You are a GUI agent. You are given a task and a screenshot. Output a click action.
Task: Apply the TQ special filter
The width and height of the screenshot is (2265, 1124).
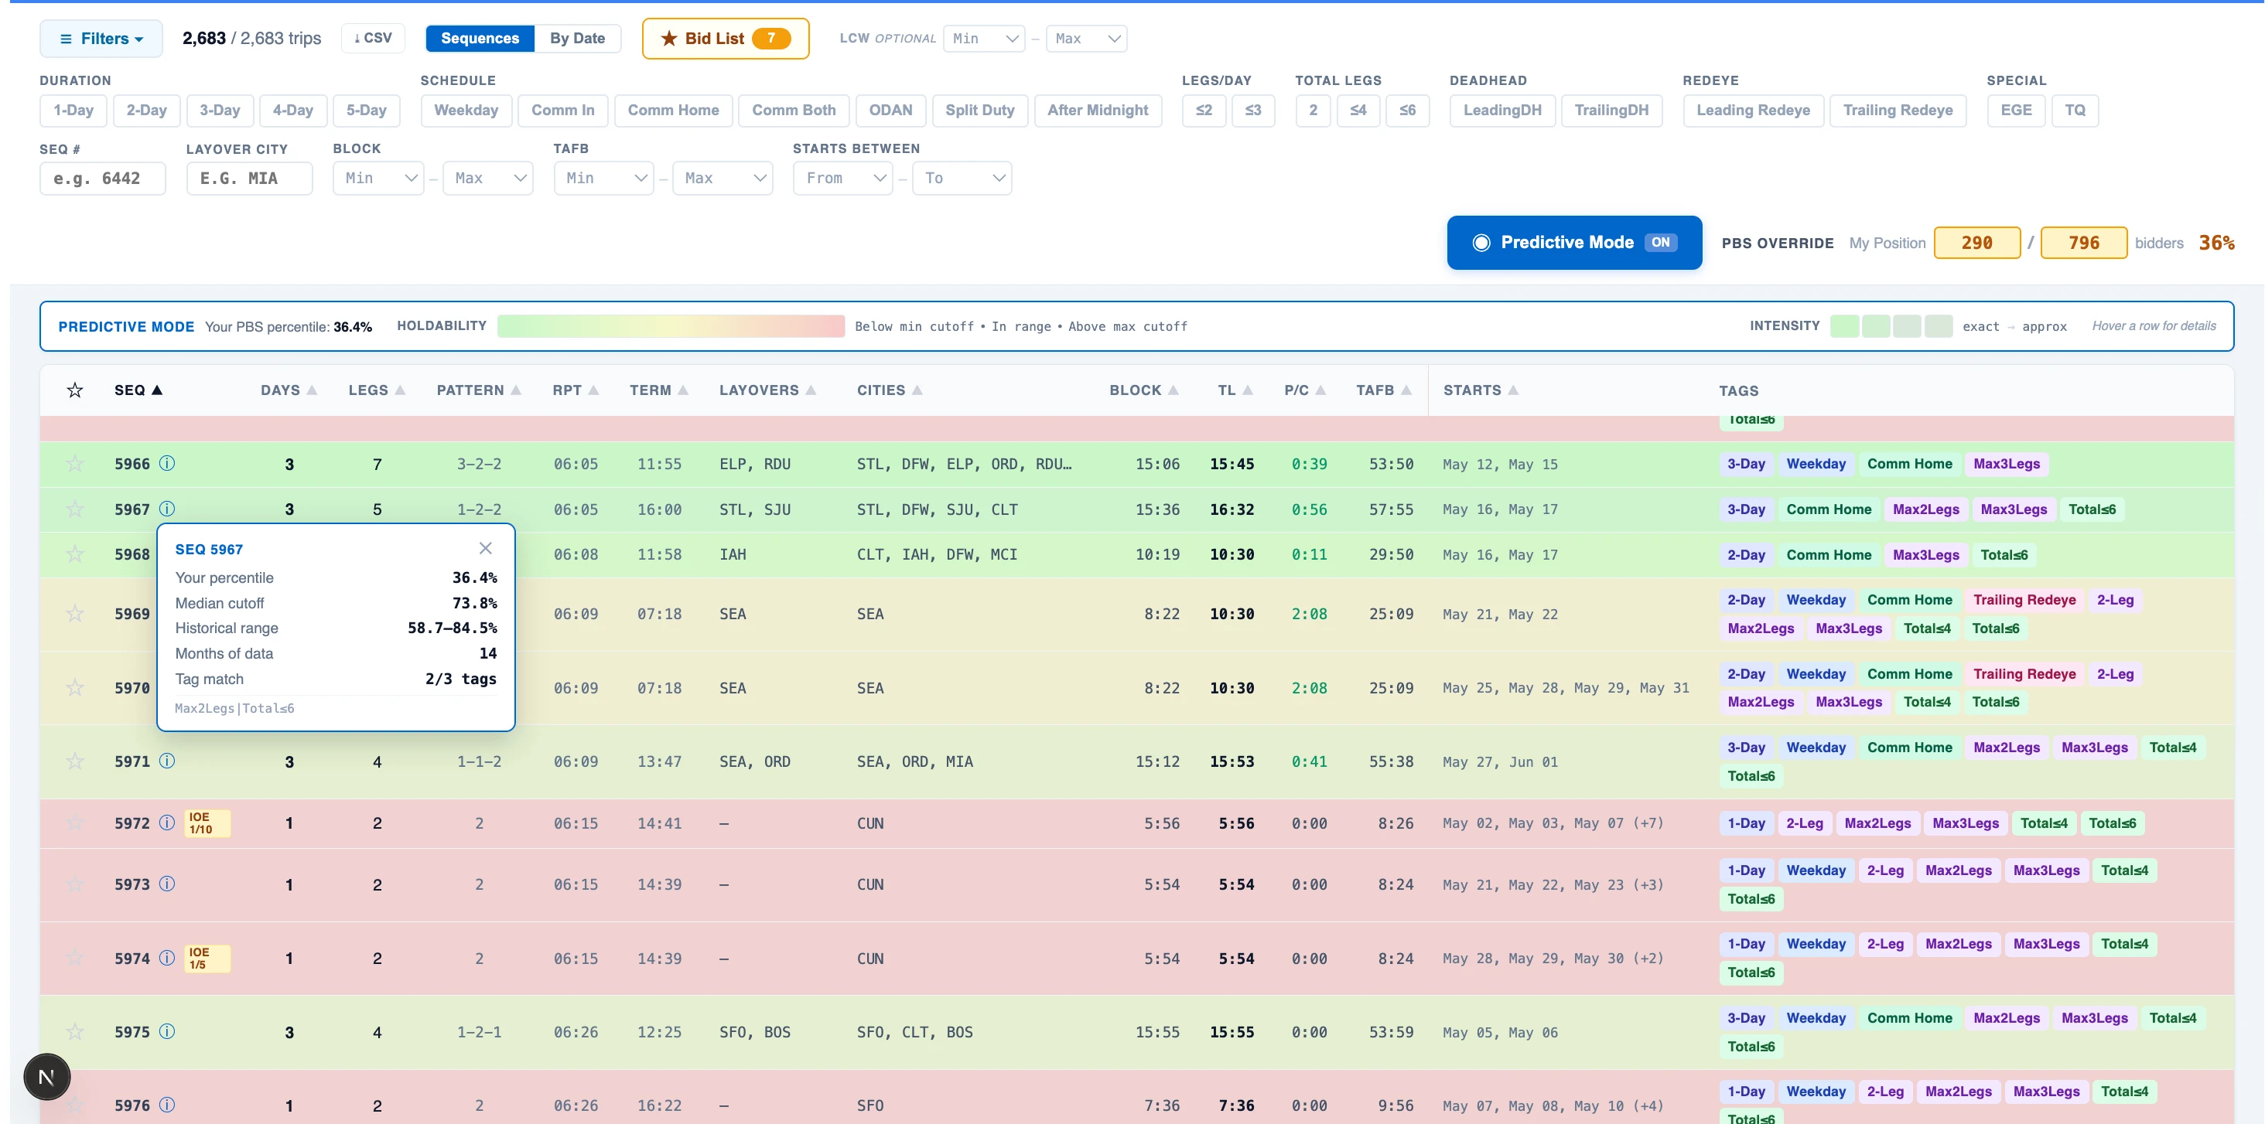tap(2075, 111)
